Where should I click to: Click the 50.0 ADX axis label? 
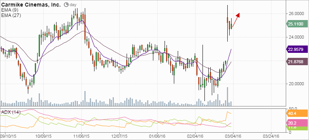pyautogui.click(x=293, y=108)
